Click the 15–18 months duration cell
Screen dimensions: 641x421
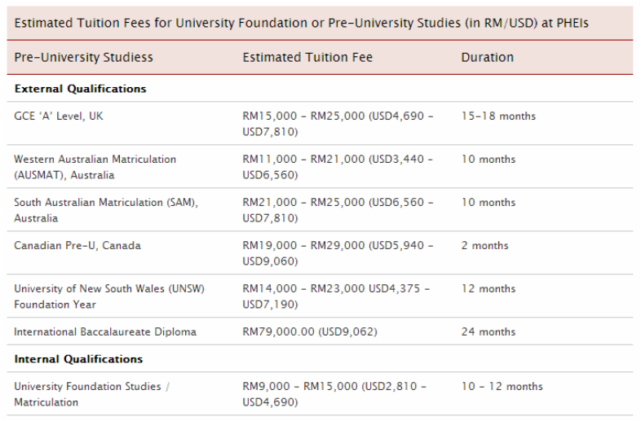point(498,116)
